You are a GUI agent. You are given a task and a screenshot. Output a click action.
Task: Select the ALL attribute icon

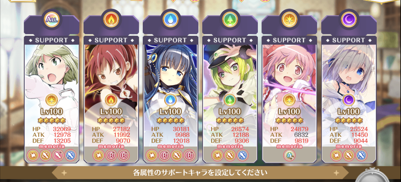pyautogui.click(x=52, y=19)
